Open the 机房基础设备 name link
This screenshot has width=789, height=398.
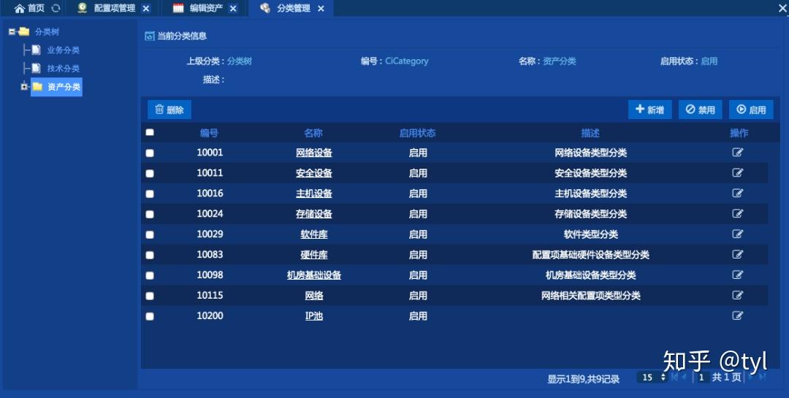[x=314, y=275]
